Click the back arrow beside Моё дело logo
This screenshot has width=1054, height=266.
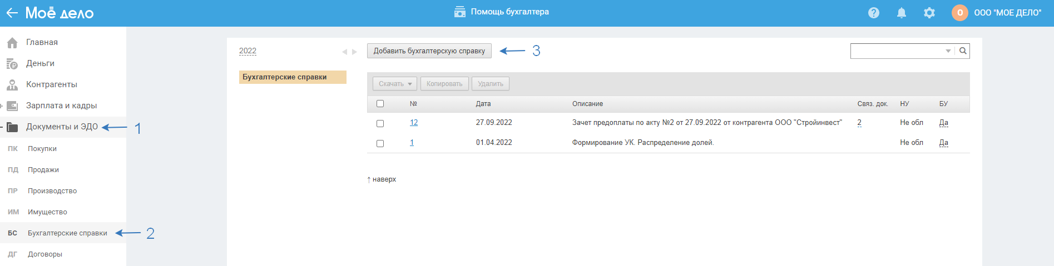12,13
